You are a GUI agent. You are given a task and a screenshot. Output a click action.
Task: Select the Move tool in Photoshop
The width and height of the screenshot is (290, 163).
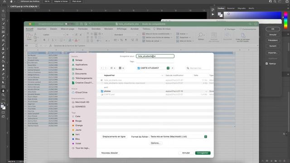tap(3, 11)
